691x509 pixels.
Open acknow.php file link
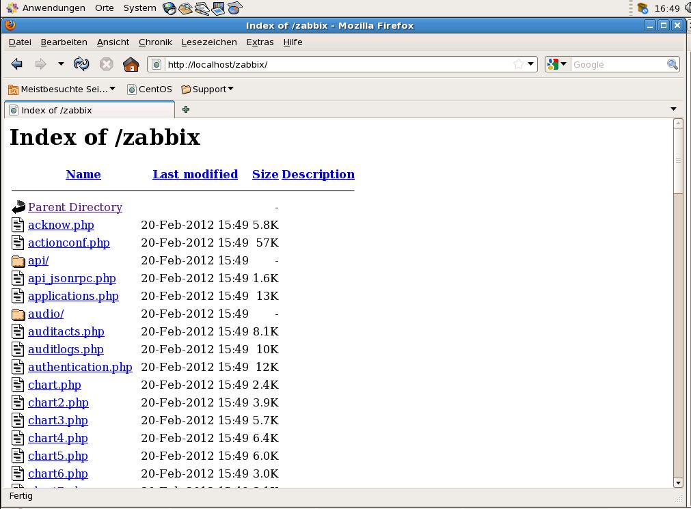pos(62,225)
